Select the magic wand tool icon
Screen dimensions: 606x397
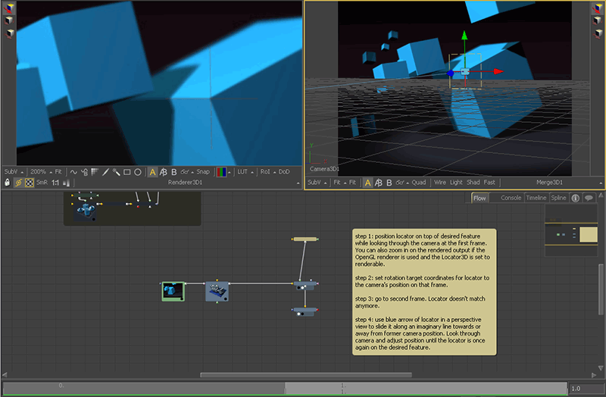pos(116,172)
